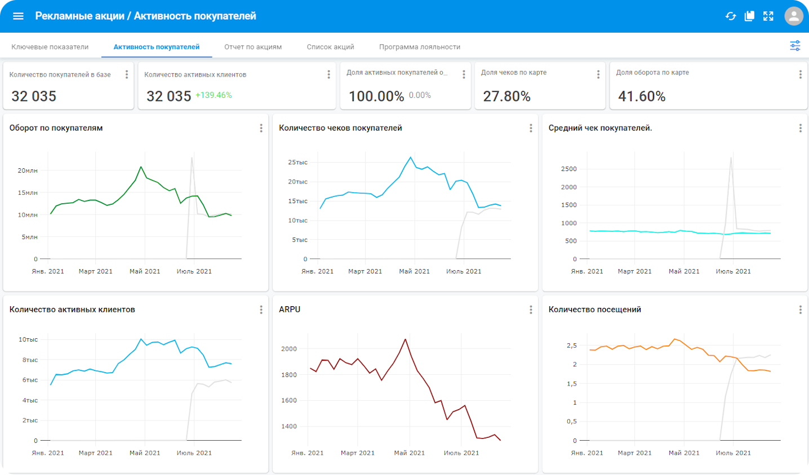Switch to Ключевые показатели tab

pos(50,47)
